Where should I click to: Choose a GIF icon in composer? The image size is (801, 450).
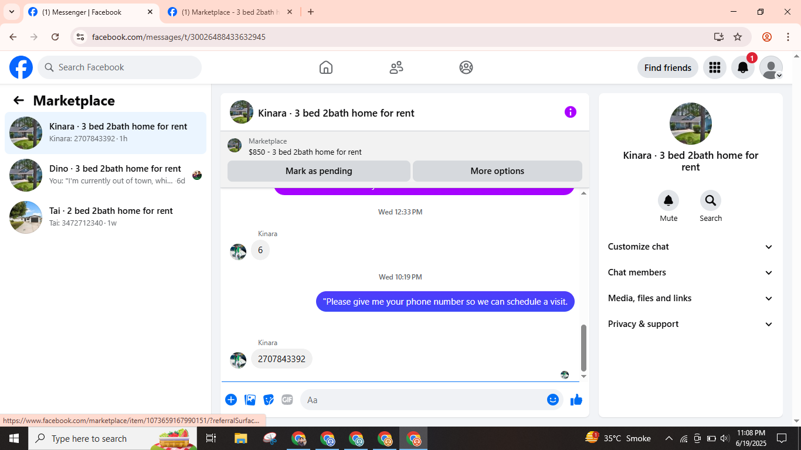coord(287,400)
